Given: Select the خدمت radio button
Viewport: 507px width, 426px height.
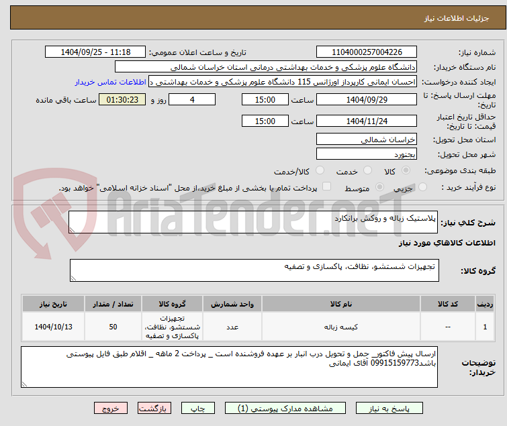Looking at the screenshot, I should coord(367,170).
